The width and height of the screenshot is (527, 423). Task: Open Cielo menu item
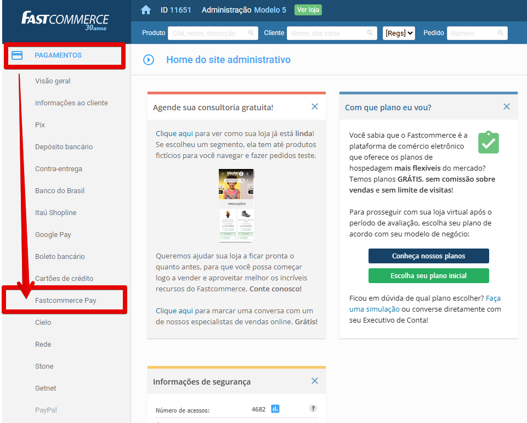pyautogui.click(x=43, y=323)
